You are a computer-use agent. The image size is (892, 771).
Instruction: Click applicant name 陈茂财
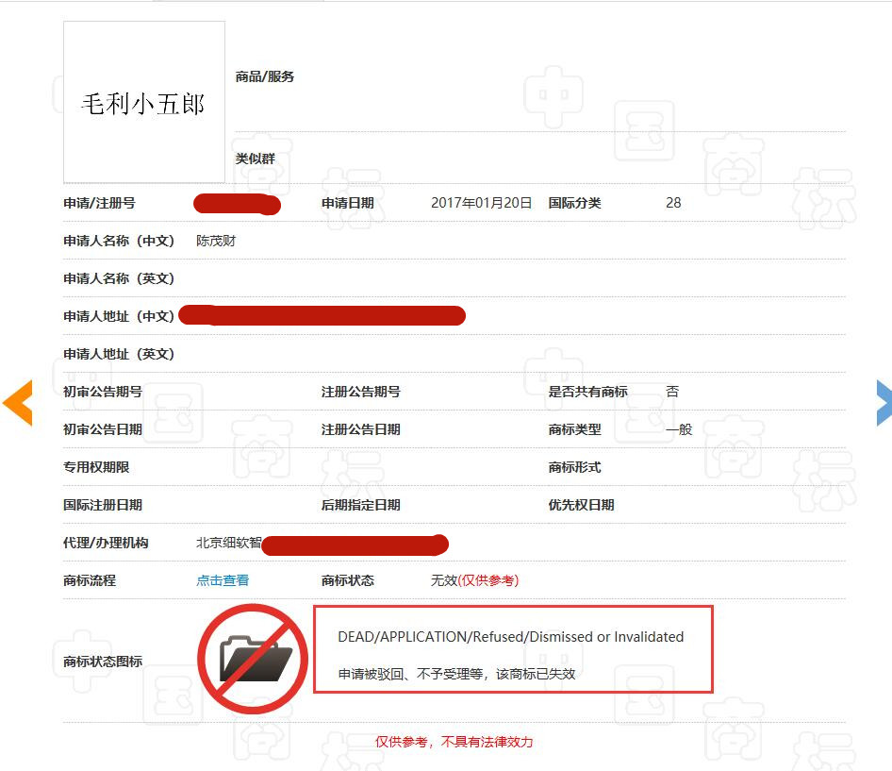click(216, 241)
